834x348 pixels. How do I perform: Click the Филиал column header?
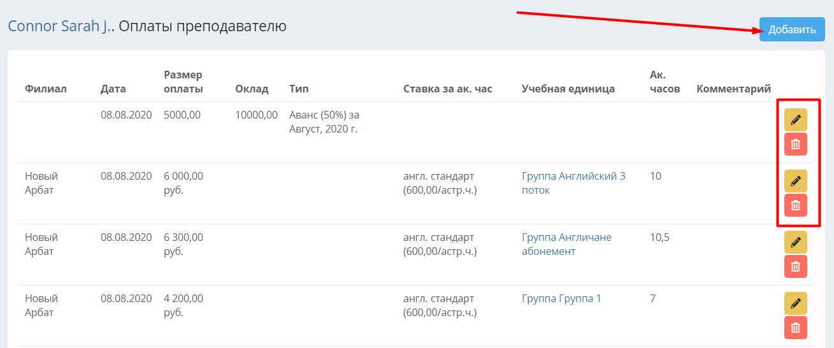click(46, 89)
